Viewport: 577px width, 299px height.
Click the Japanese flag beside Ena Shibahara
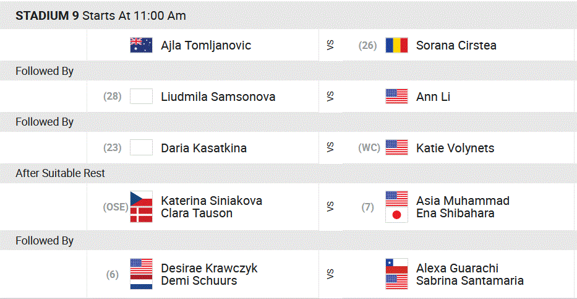(396, 214)
